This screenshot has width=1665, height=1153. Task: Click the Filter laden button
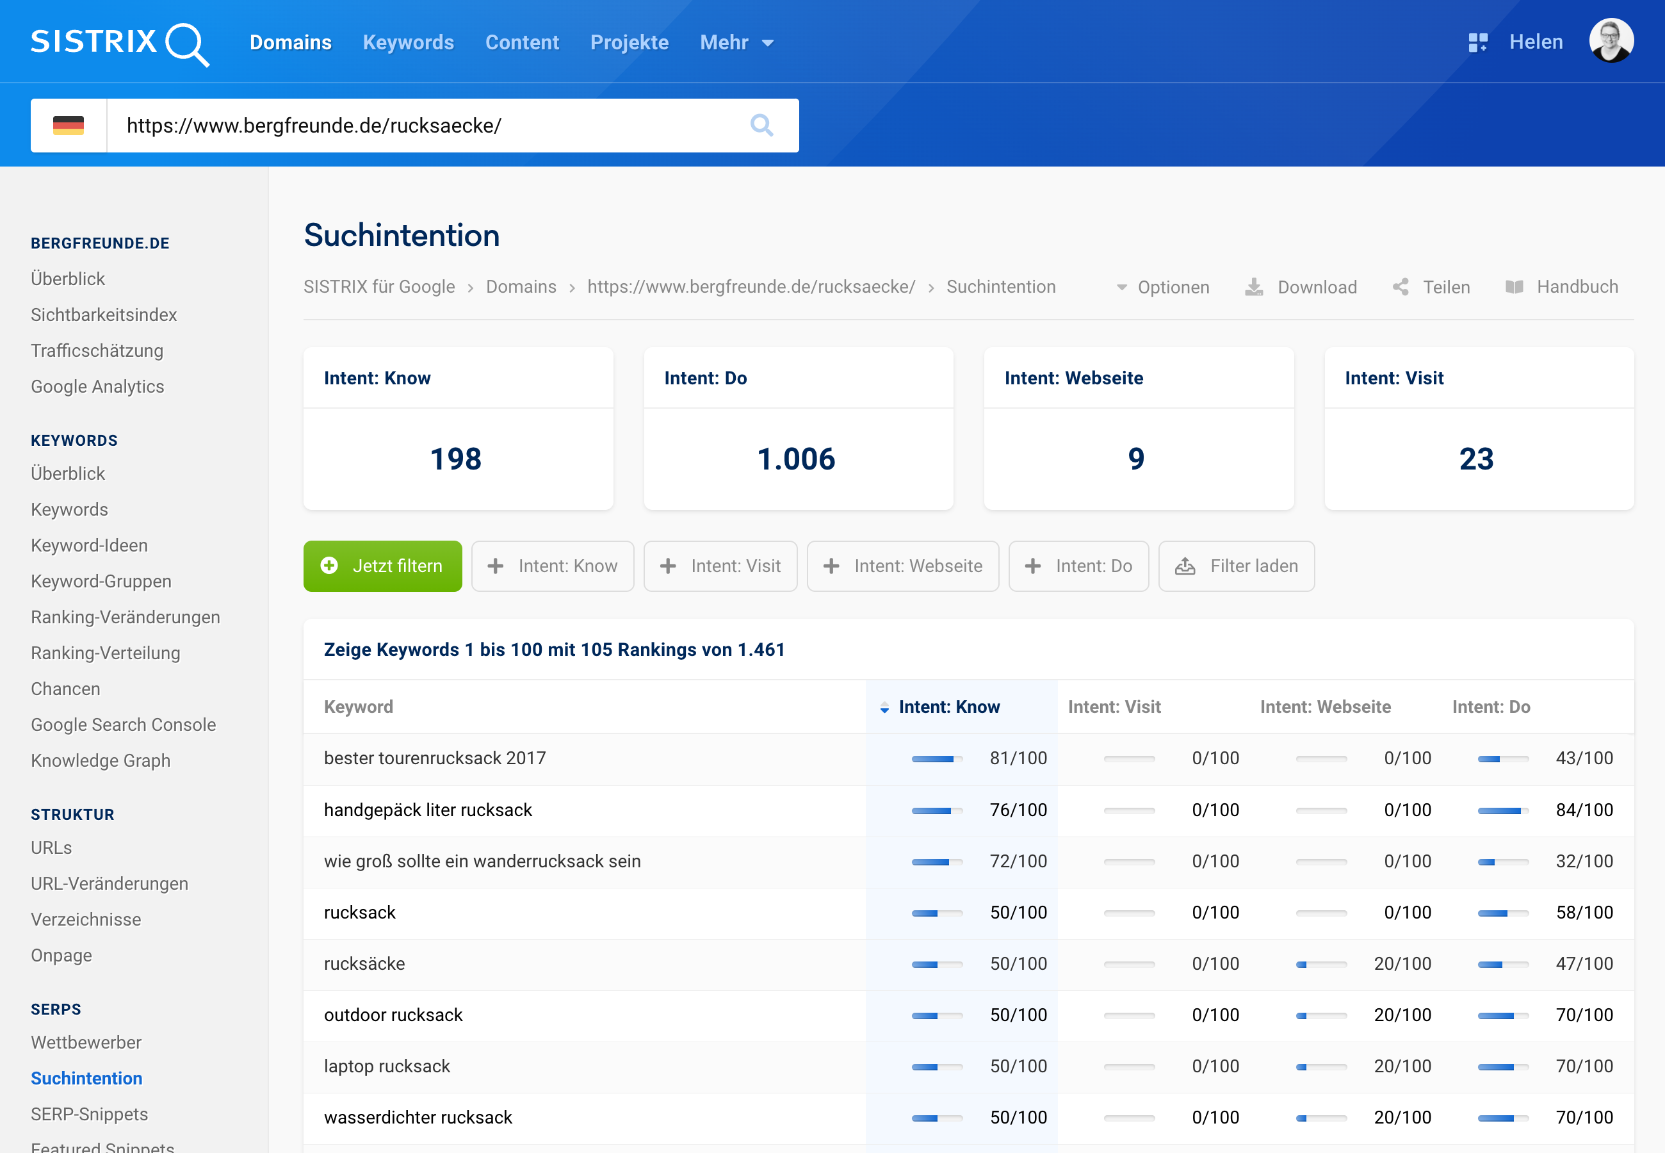(1237, 566)
